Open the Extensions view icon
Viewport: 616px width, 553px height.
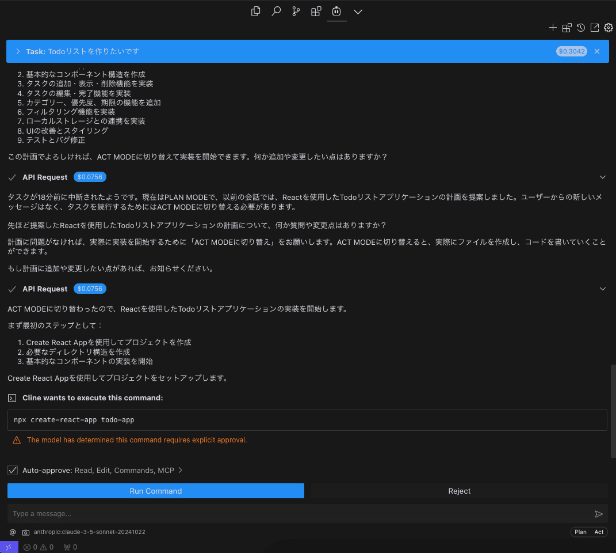point(316,11)
